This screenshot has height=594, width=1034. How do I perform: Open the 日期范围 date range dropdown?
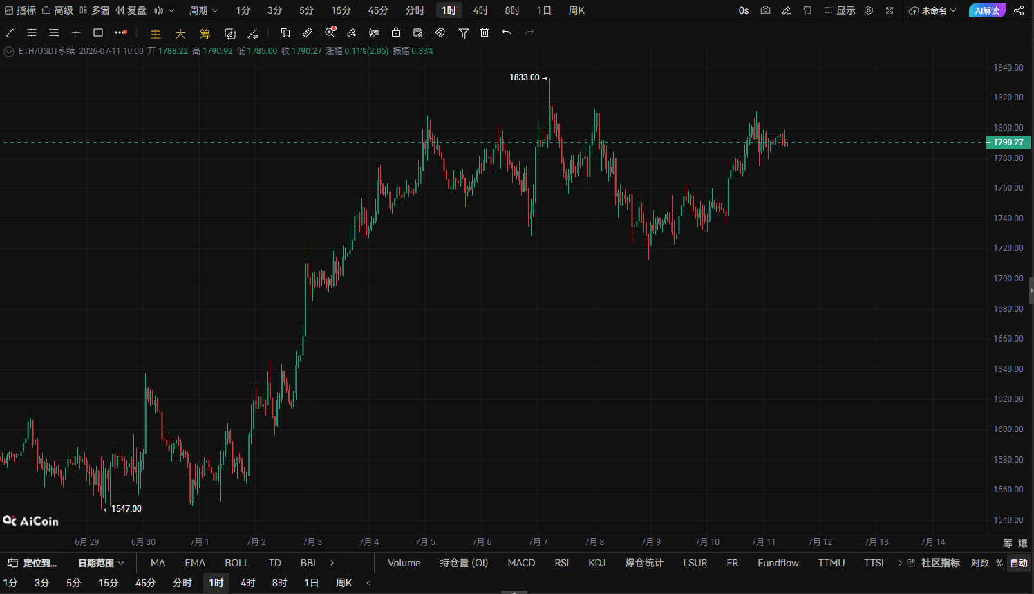tap(101, 563)
